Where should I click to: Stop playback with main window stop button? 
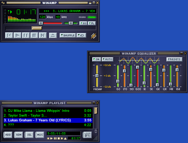point(34,36)
